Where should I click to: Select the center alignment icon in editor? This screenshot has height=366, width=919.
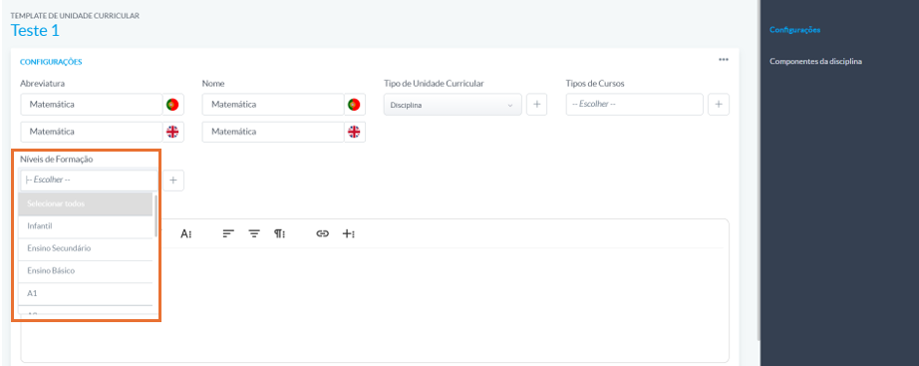[254, 234]
